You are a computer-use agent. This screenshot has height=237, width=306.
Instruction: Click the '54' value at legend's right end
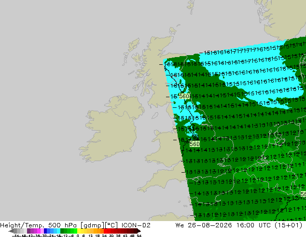pos(139,236)
